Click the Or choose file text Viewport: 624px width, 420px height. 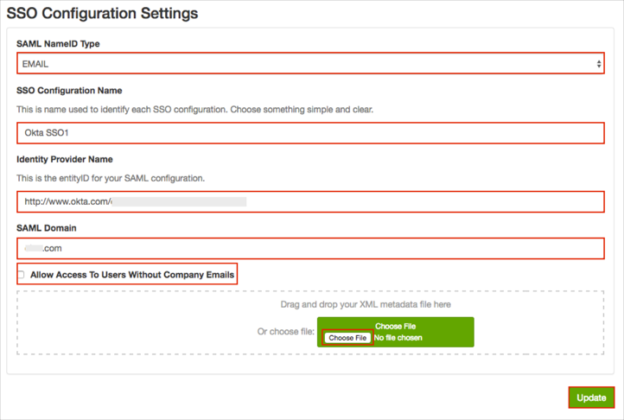point(285,332)
